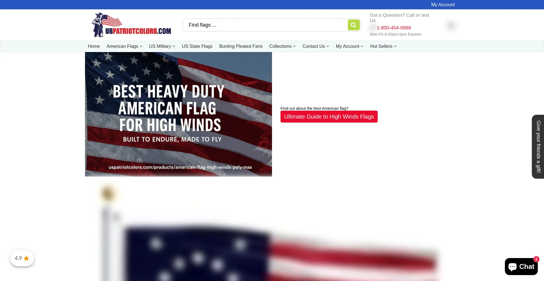Expand the My Account navigation dropdown
This screenshot has width=544, height=281.
[x=350, y=46]
